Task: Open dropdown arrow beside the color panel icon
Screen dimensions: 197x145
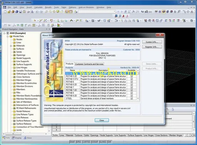Action: click(x=62, y=25)
